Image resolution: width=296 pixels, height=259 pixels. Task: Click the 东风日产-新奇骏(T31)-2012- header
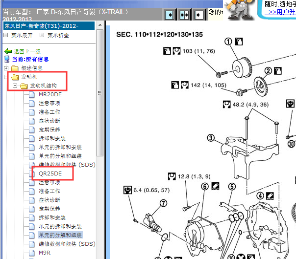pos(49,26)
